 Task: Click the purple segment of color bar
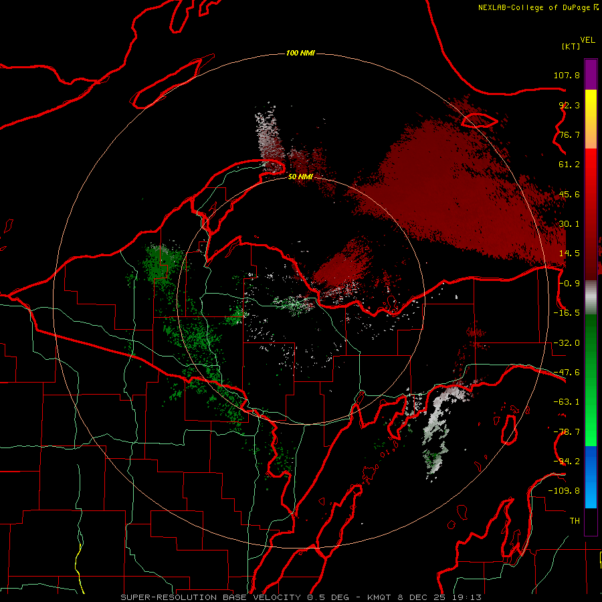[591, 75]
